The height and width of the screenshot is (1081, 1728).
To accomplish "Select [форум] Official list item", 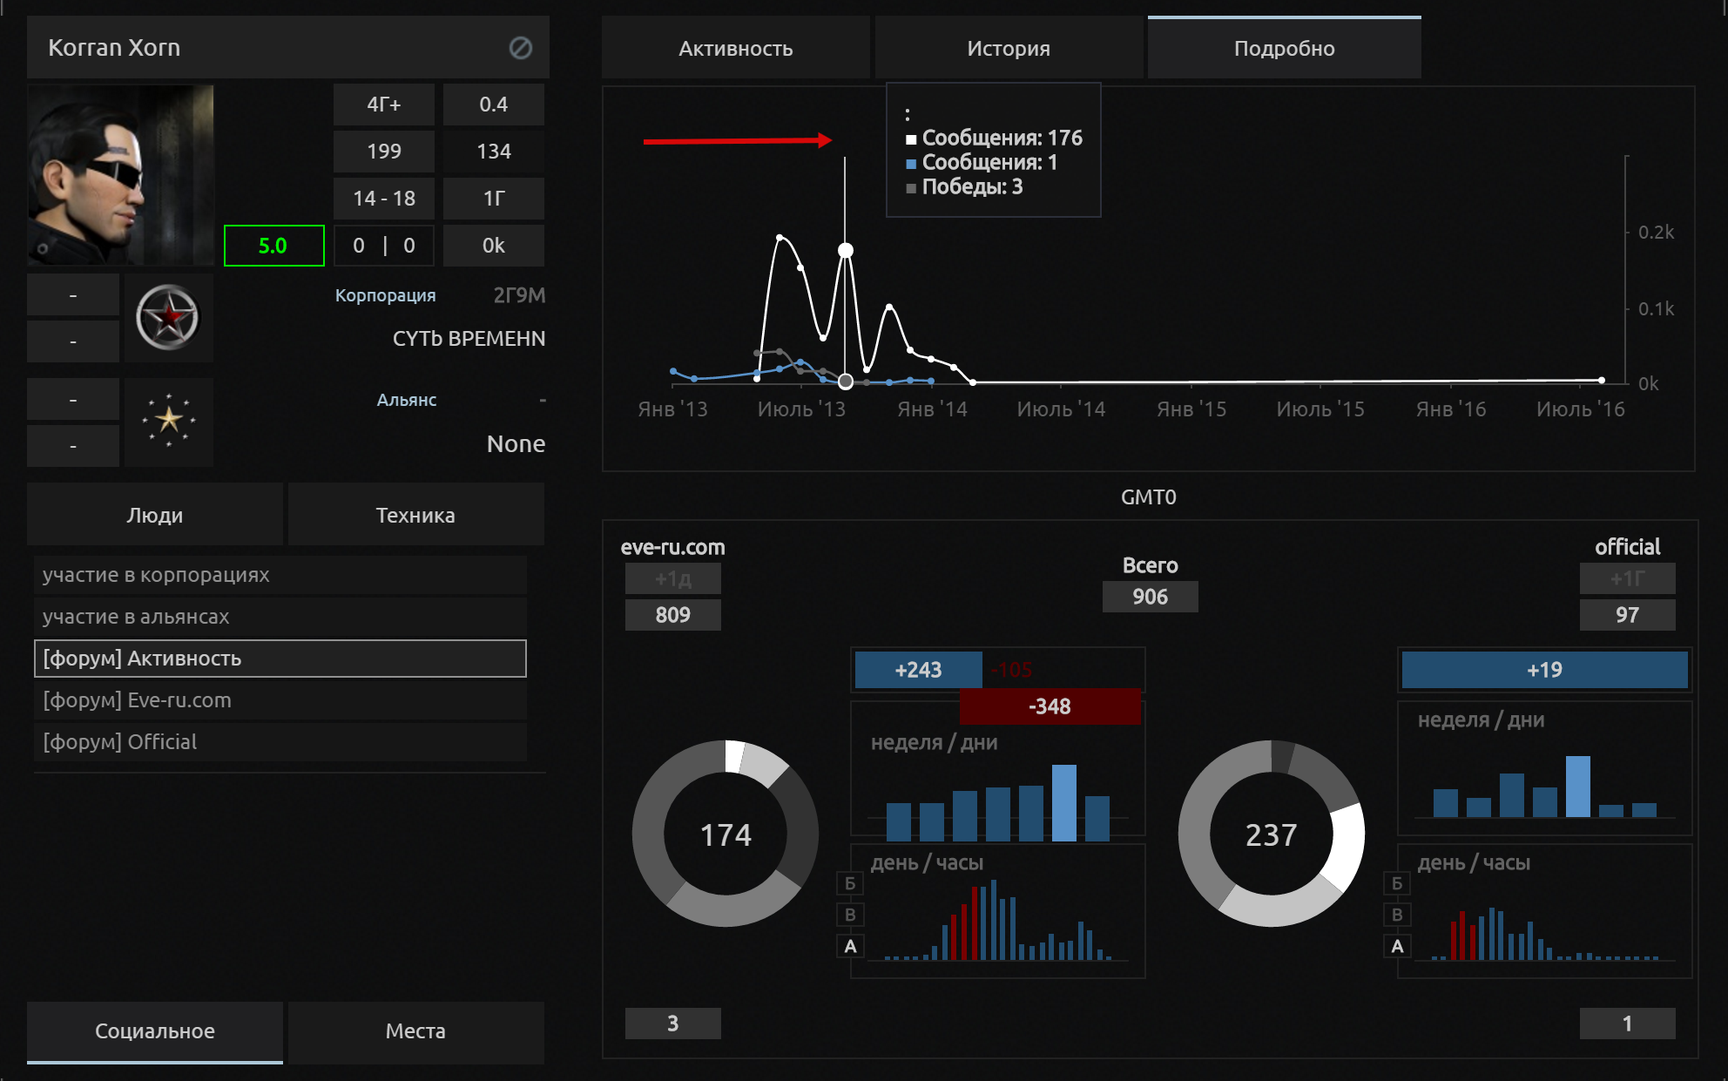I will [280, 742].
